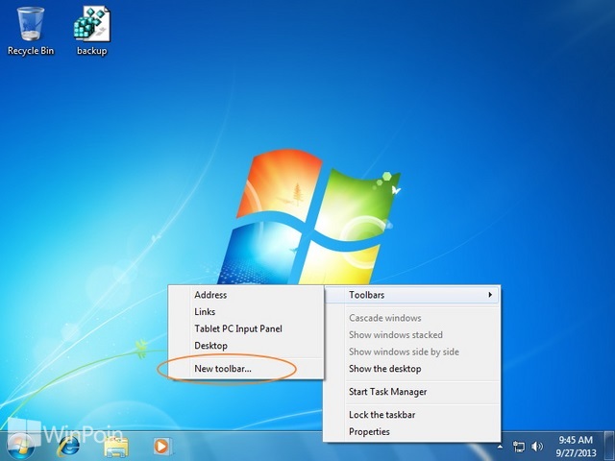615x461 pixels.
Task: Open Windows Explorer from the taskbar
Action: 116,446
